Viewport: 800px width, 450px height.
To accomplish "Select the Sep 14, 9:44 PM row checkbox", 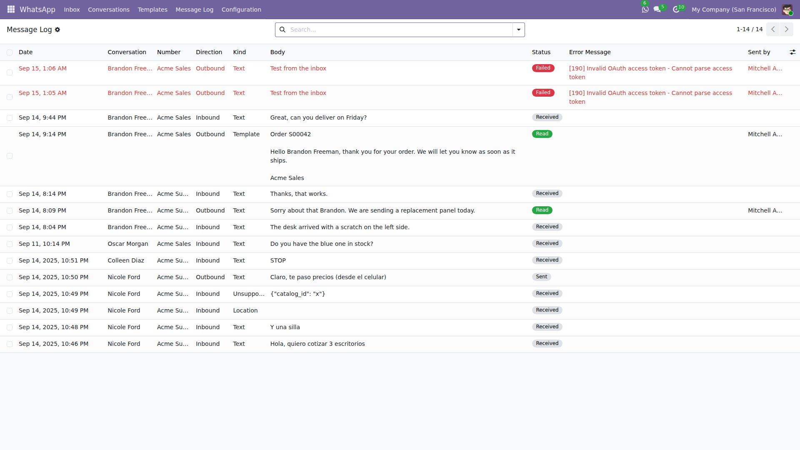I will pos(10,118).
